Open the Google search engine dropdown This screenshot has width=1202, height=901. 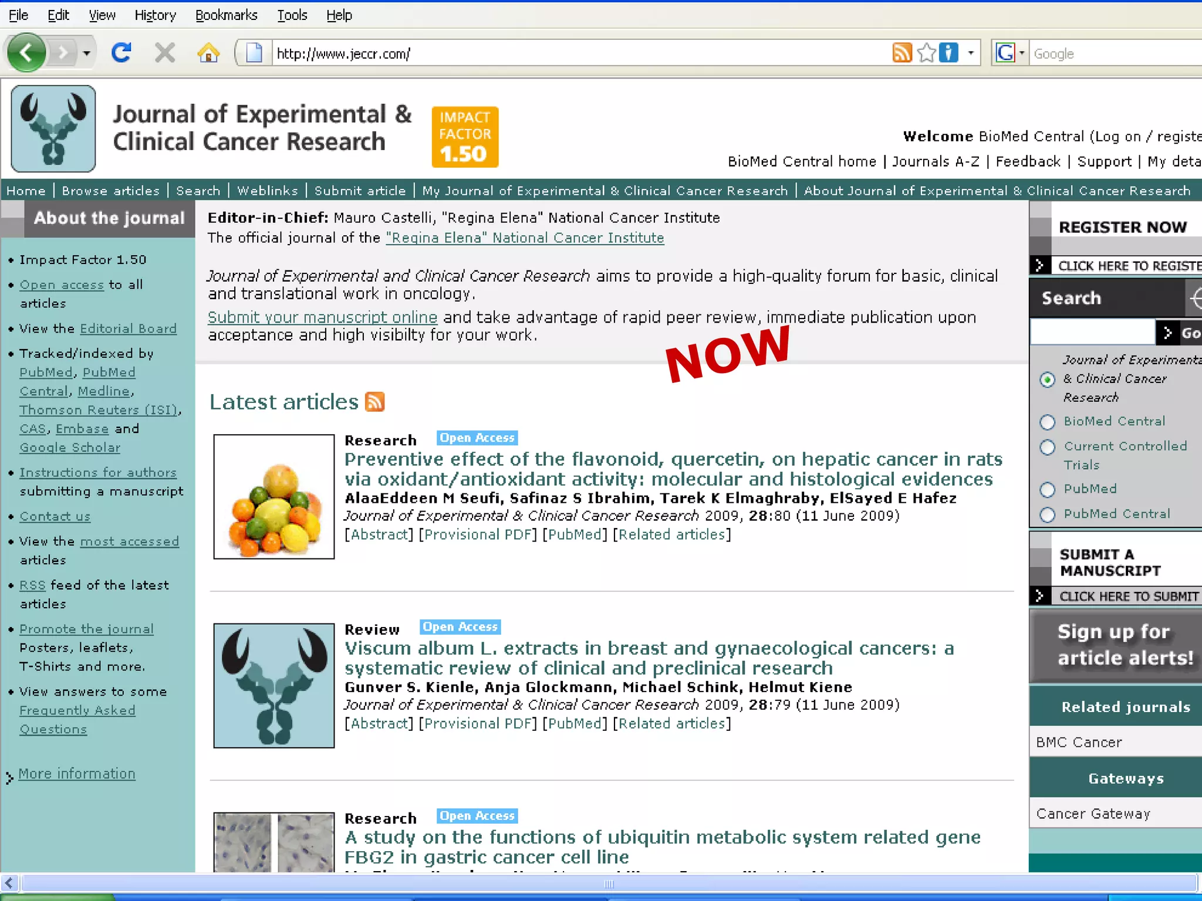pos(1022,53)
